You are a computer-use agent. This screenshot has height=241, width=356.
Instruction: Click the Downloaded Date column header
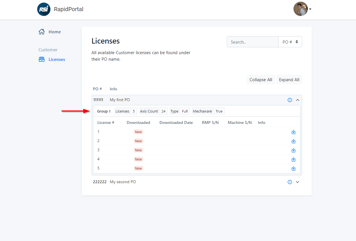pyautogui.click(x=176, y=123)
